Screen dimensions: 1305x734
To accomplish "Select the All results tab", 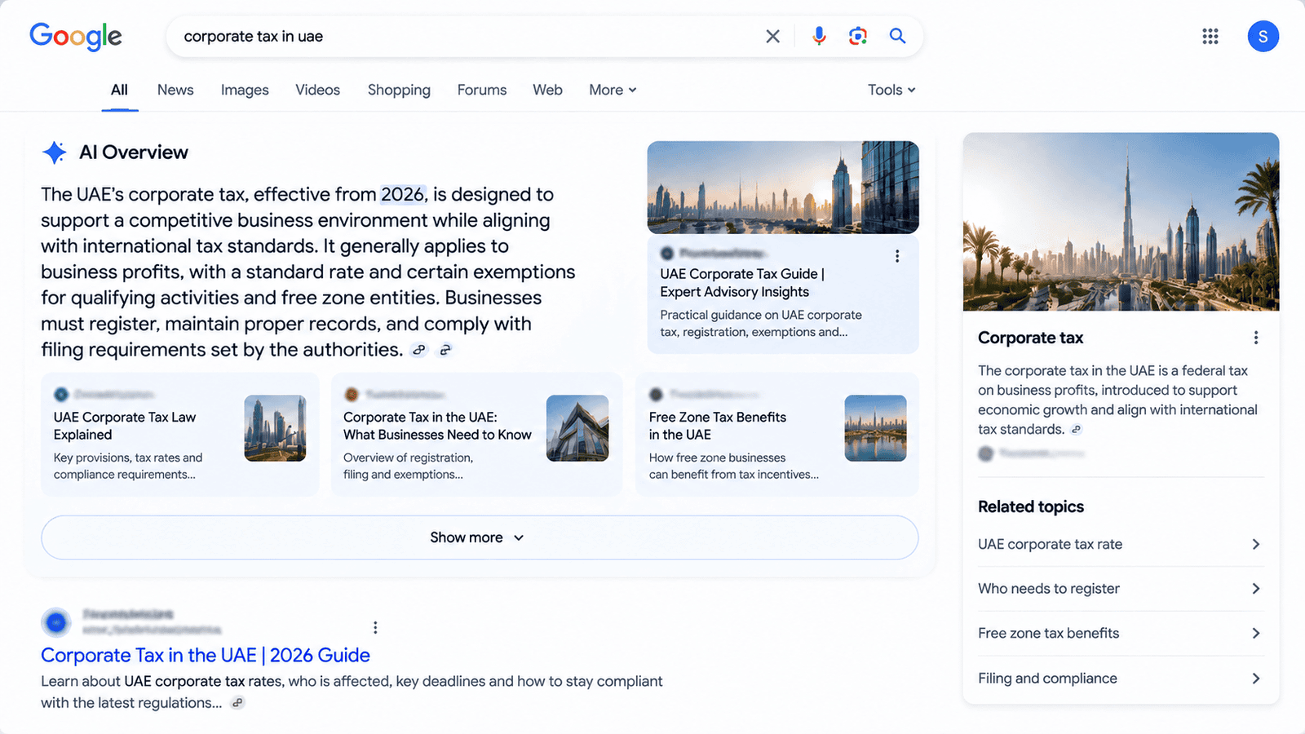I will pyautogui.click(x=119, y=90).
